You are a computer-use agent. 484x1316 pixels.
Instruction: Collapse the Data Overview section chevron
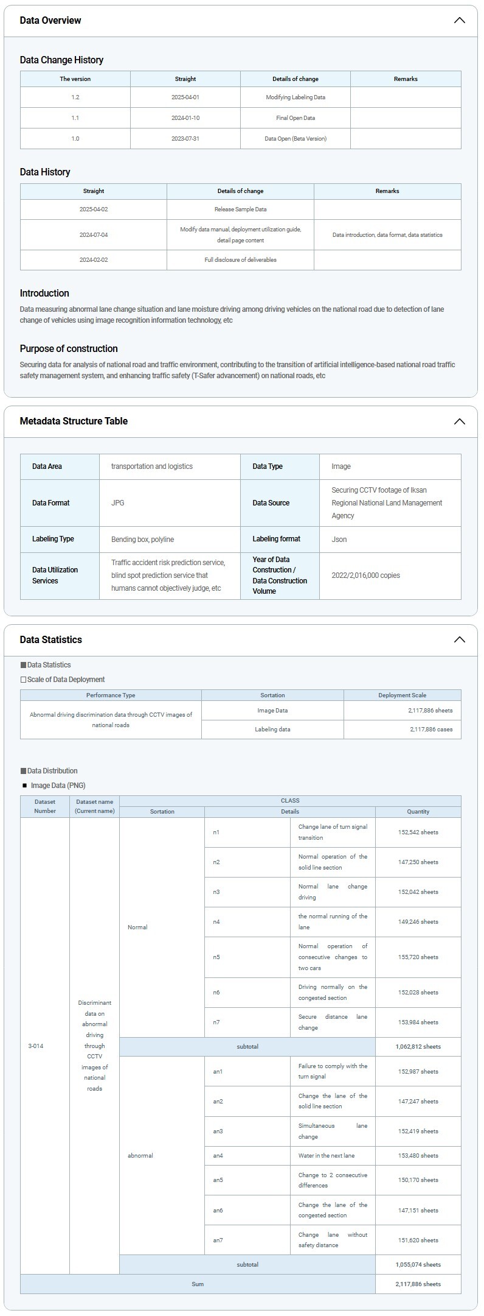click(459, 20)
